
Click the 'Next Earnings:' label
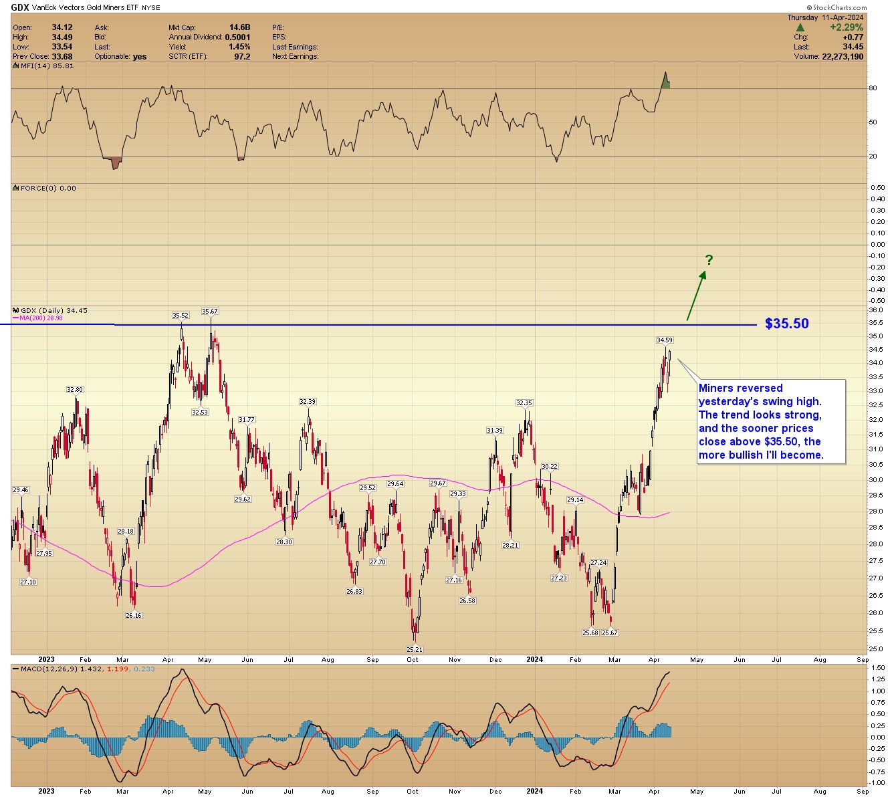click(x=295, y=56)
